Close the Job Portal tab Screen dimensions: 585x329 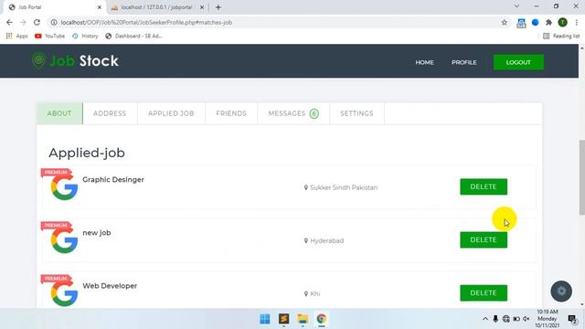click(100, 7)
